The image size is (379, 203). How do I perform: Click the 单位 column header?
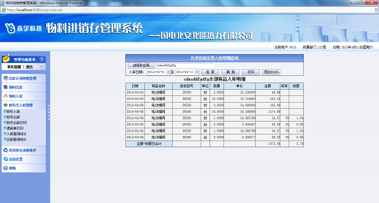[205, 86]
